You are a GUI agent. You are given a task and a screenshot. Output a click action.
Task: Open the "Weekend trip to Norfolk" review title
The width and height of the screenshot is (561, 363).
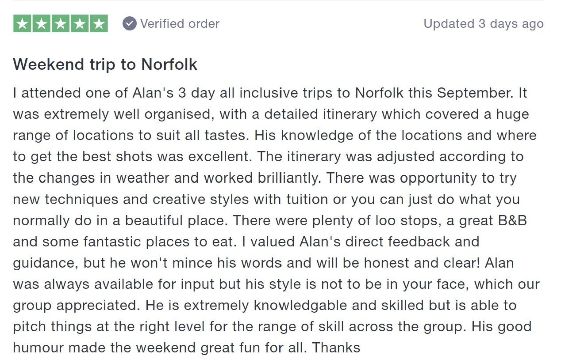click(x=105, y=64)
